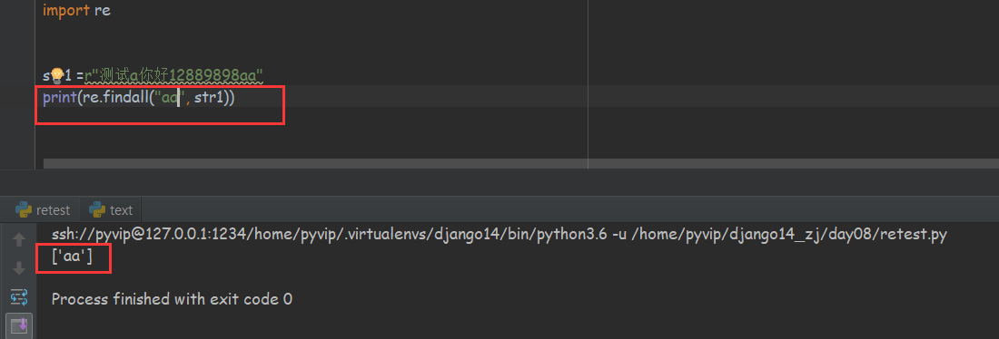
Task: Toggle scroll to end of console output
Action: point(19,325)
